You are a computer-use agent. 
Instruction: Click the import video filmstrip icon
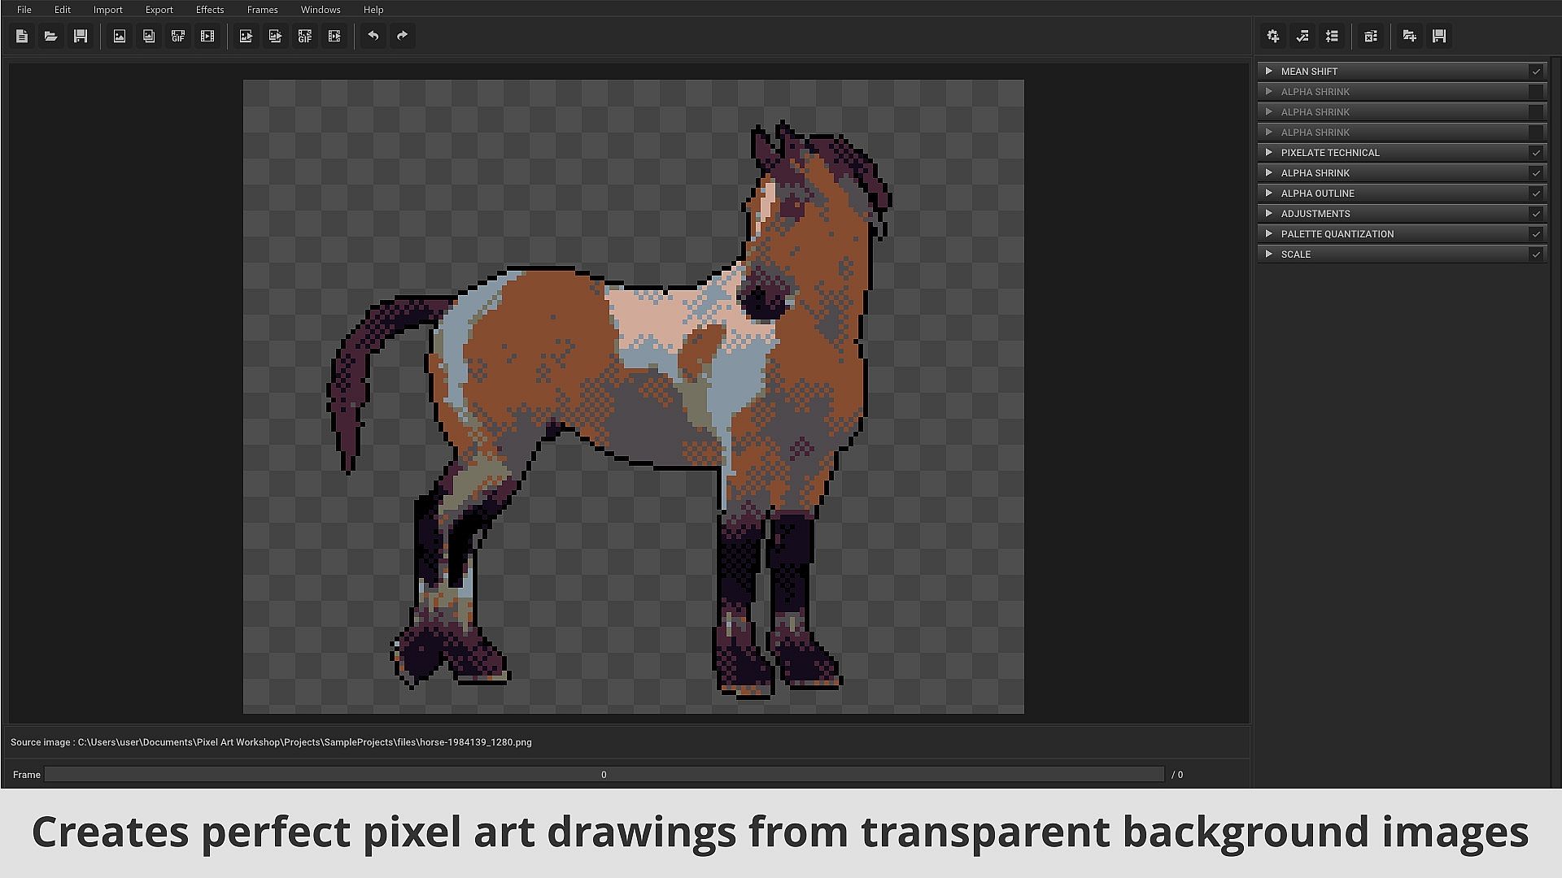207,36
